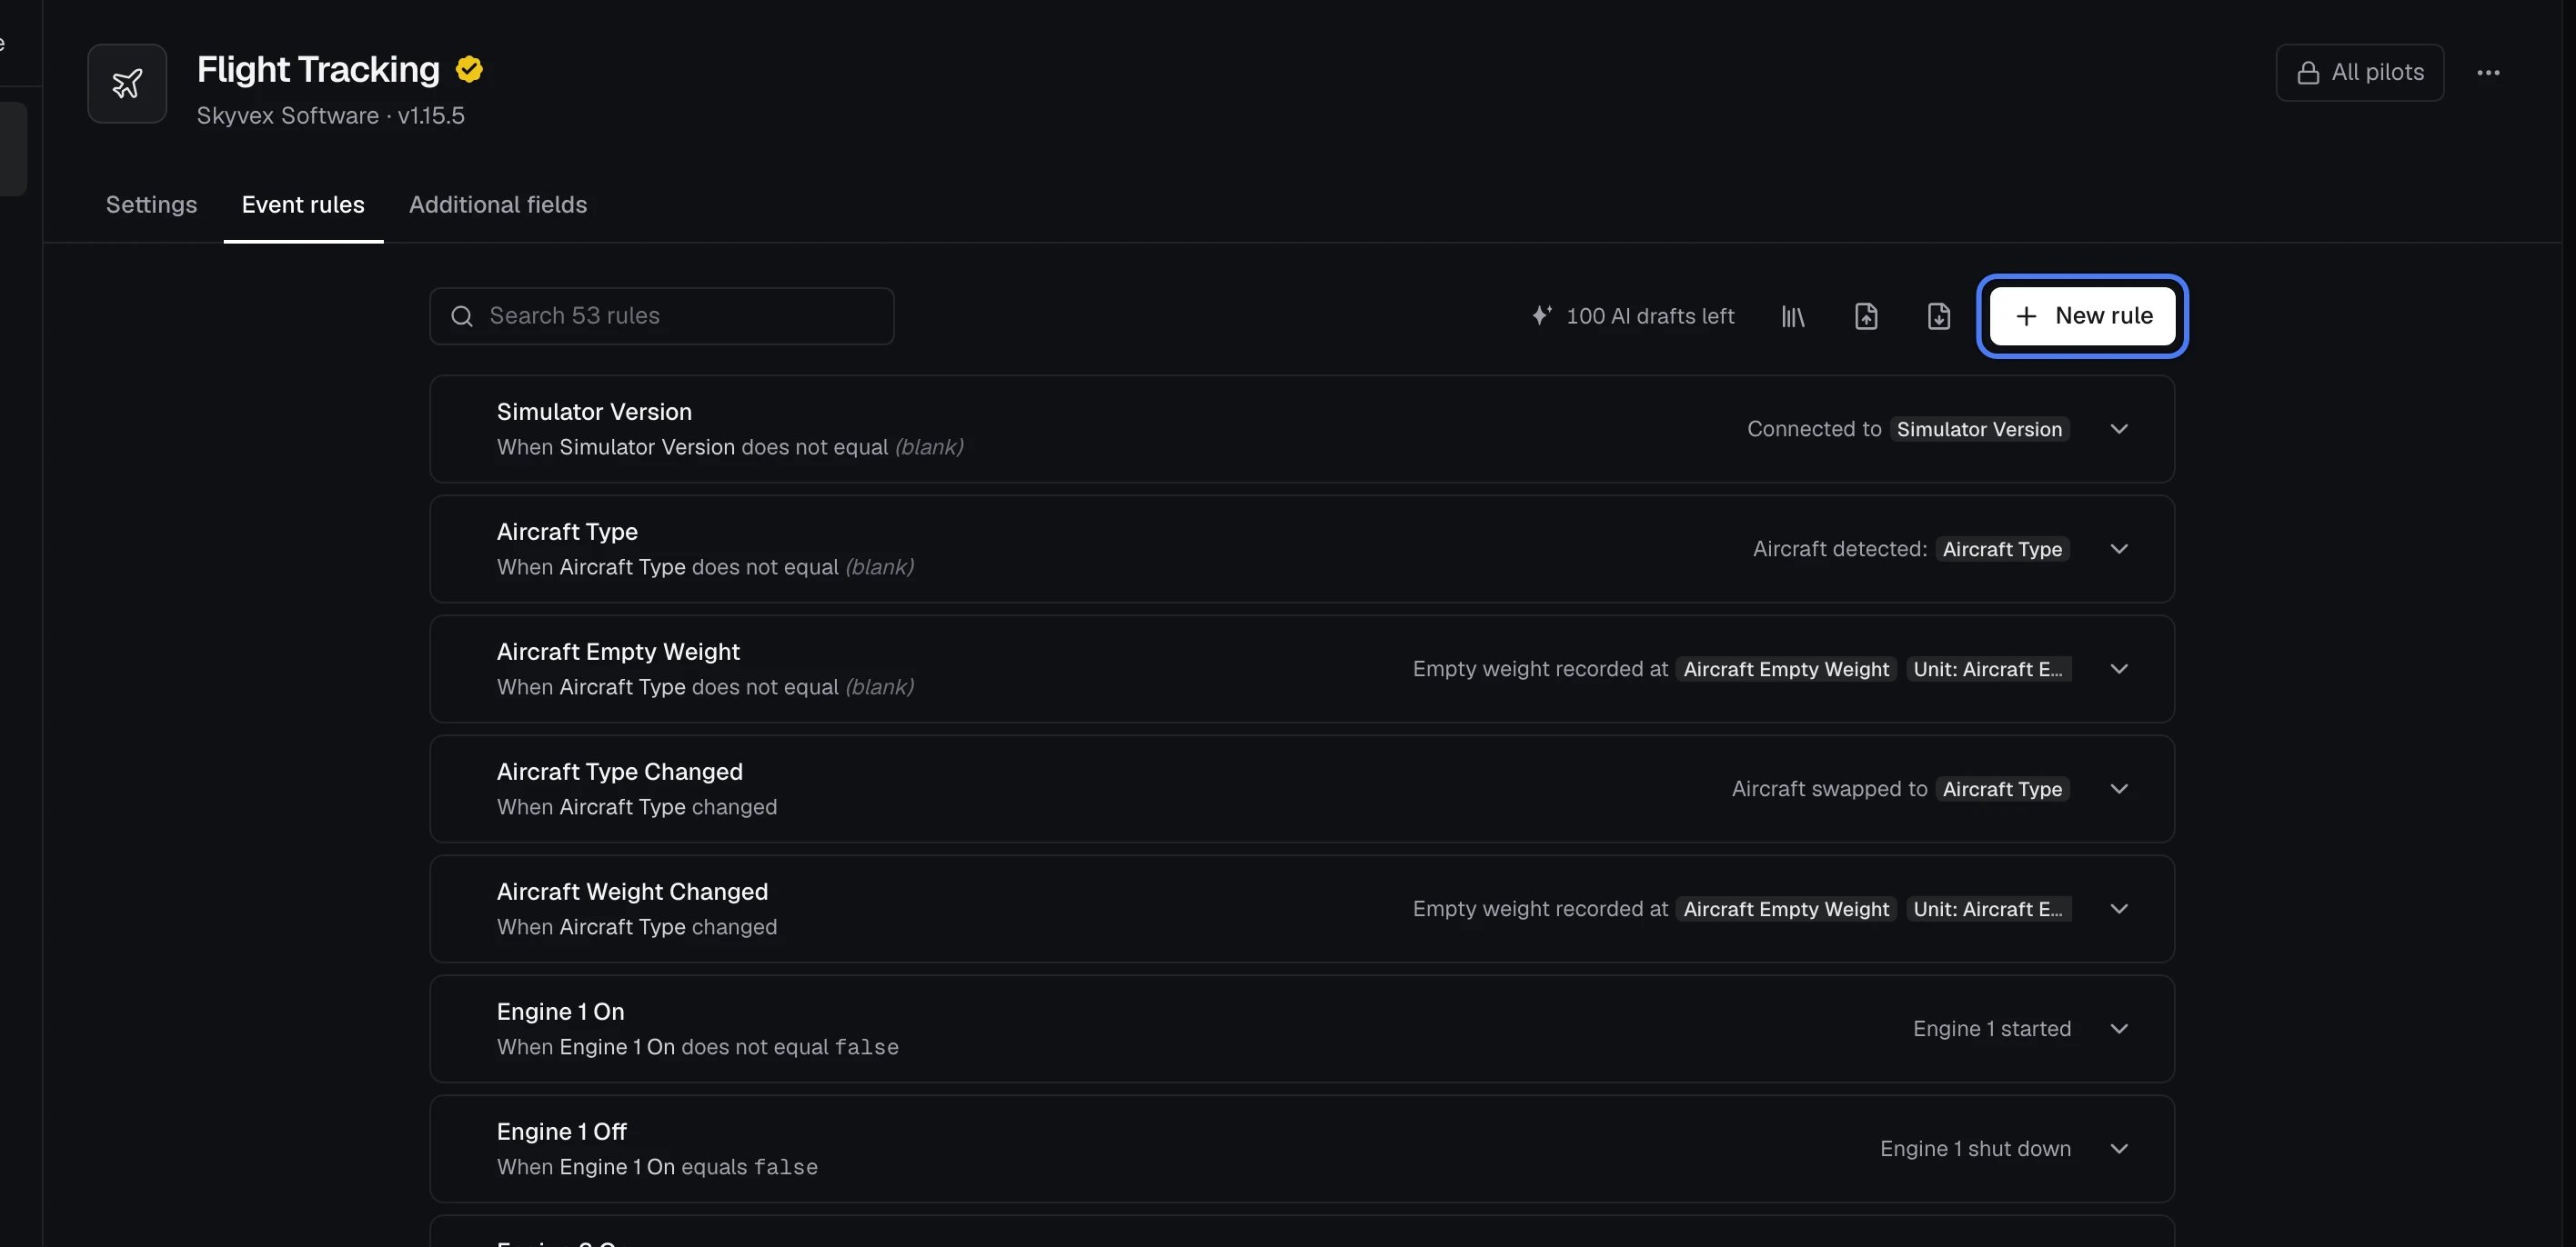2576x1247 pixels.
Task: Click the verified badge next to Flight Tracking
Action: [469, 69]
